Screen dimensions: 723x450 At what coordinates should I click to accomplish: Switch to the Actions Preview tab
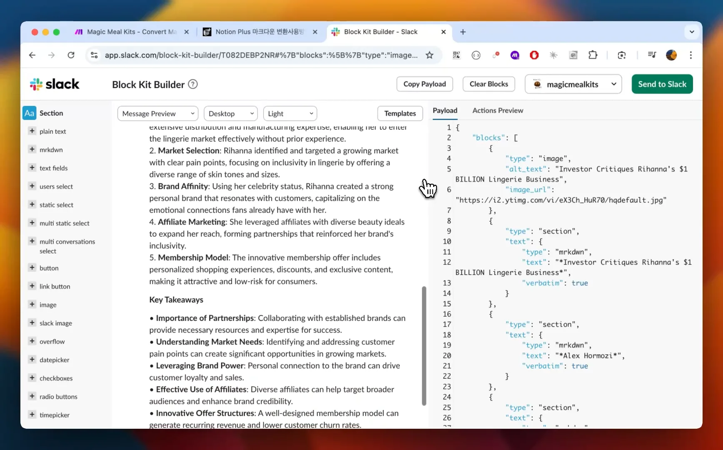point(498,110)
